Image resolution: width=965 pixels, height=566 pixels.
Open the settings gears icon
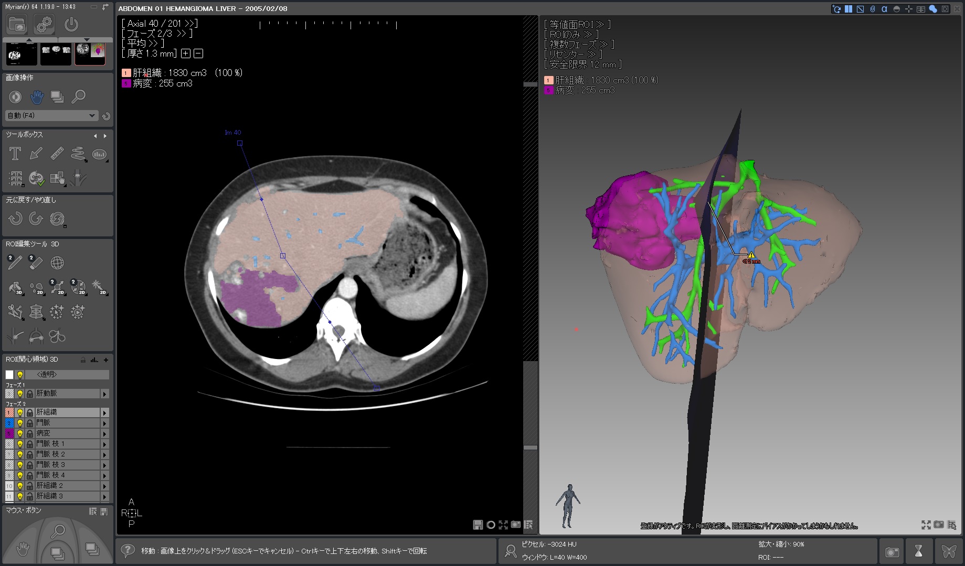point(44,25)
